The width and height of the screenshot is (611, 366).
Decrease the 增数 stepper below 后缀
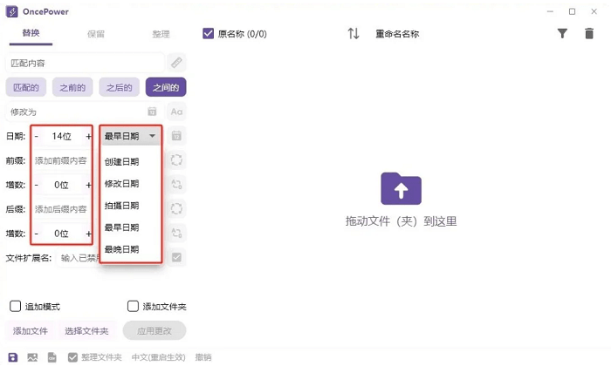click(37, 234)
